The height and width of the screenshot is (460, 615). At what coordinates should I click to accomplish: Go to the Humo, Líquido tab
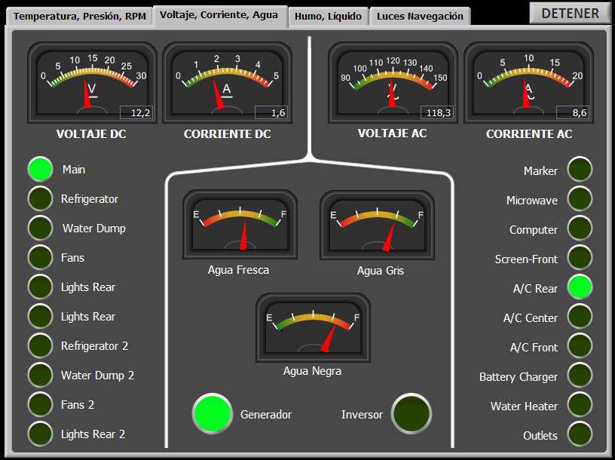point(328,16)
